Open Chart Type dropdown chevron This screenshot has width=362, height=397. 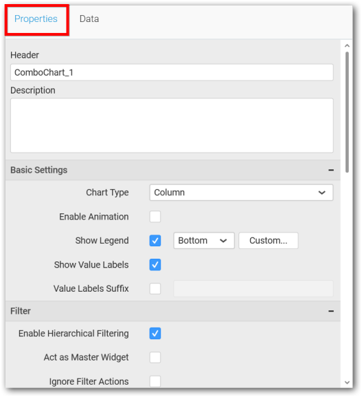321,193
